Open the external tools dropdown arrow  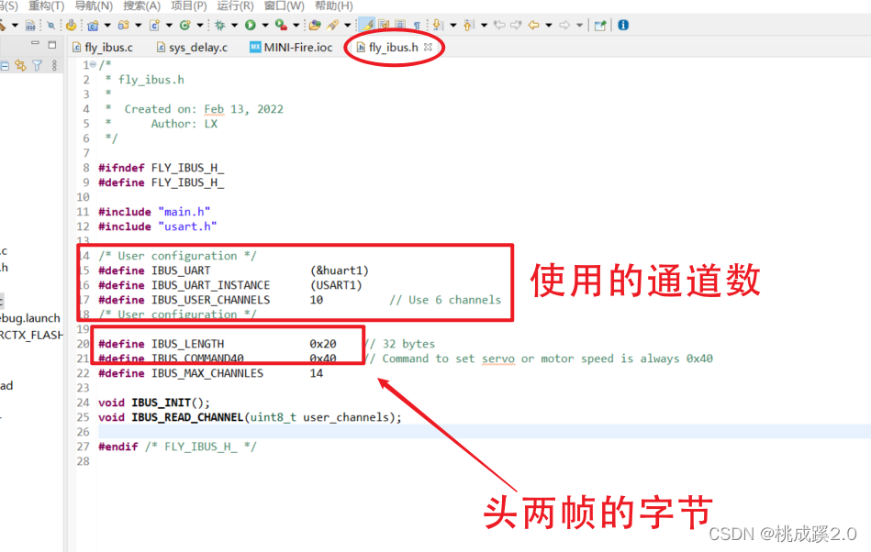(296, 25)
